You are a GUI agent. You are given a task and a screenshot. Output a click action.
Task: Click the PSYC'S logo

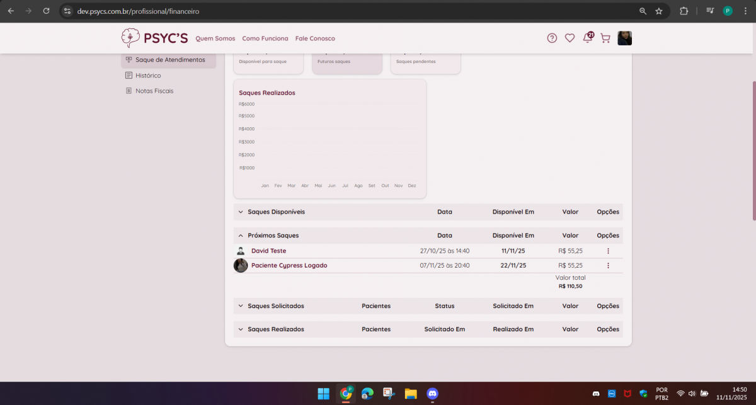tap(154, 38)
